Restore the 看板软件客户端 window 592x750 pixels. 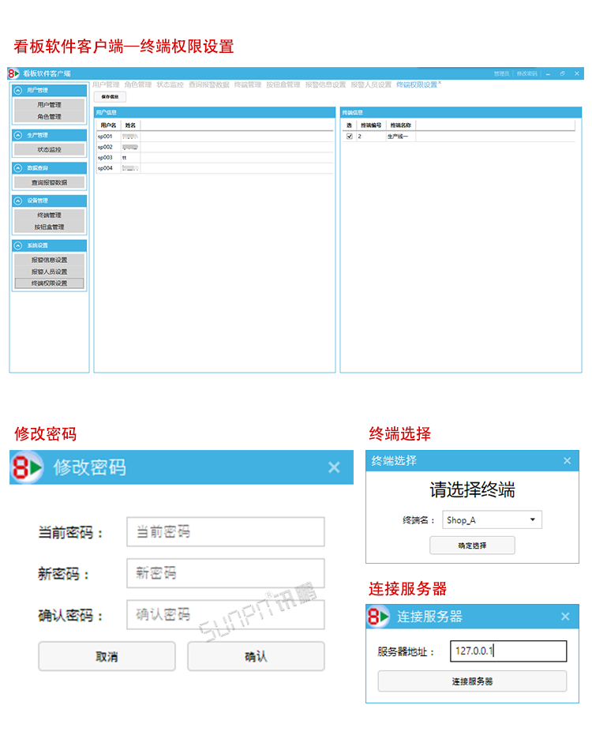coord(562,73)
